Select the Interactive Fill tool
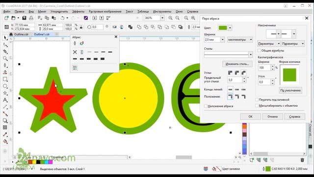The height and width of the screenshot is (177, 314). (5, 142)
